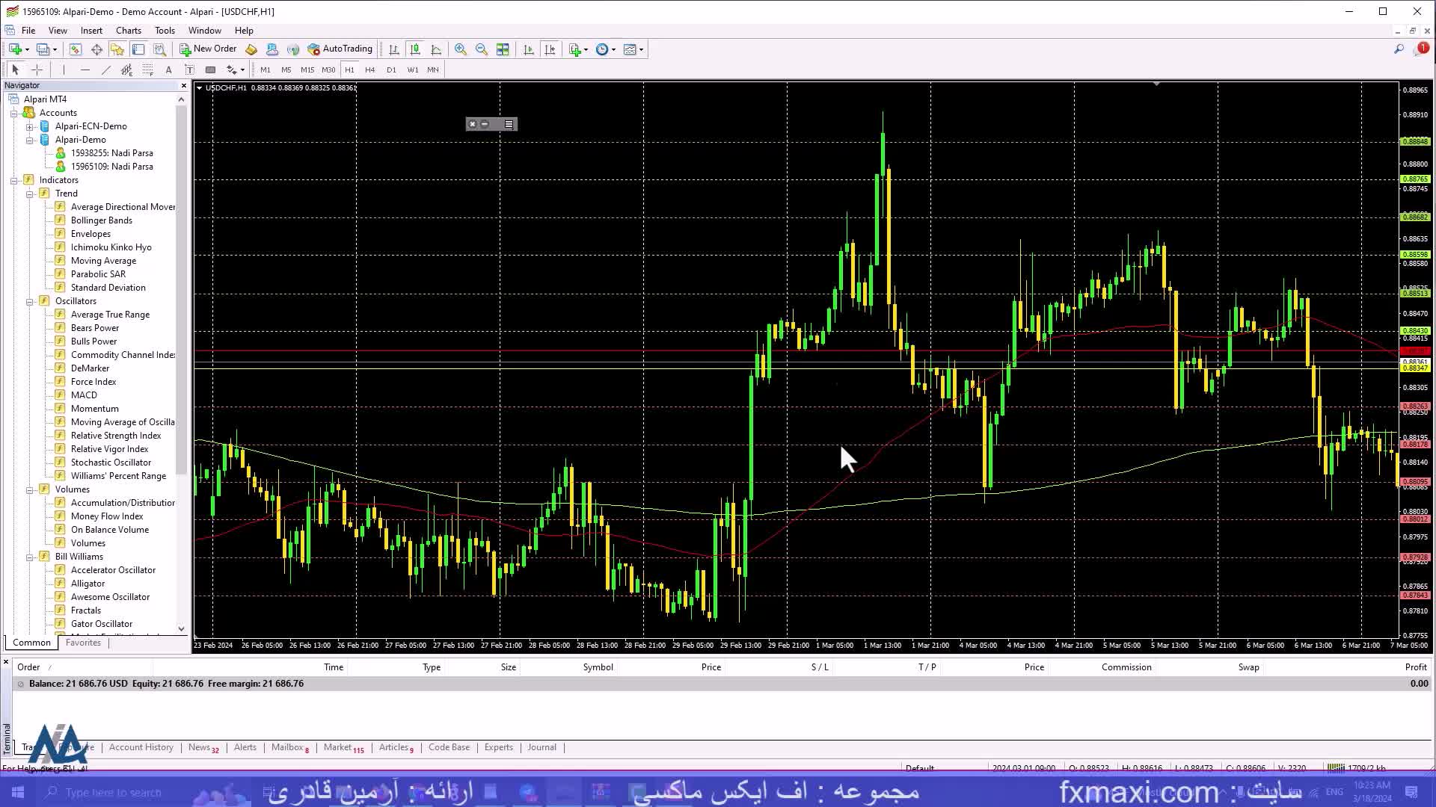The image size is (1436, 807).
Task: Switch to the H4 timeframe
Action: click(x=369, y=69)
